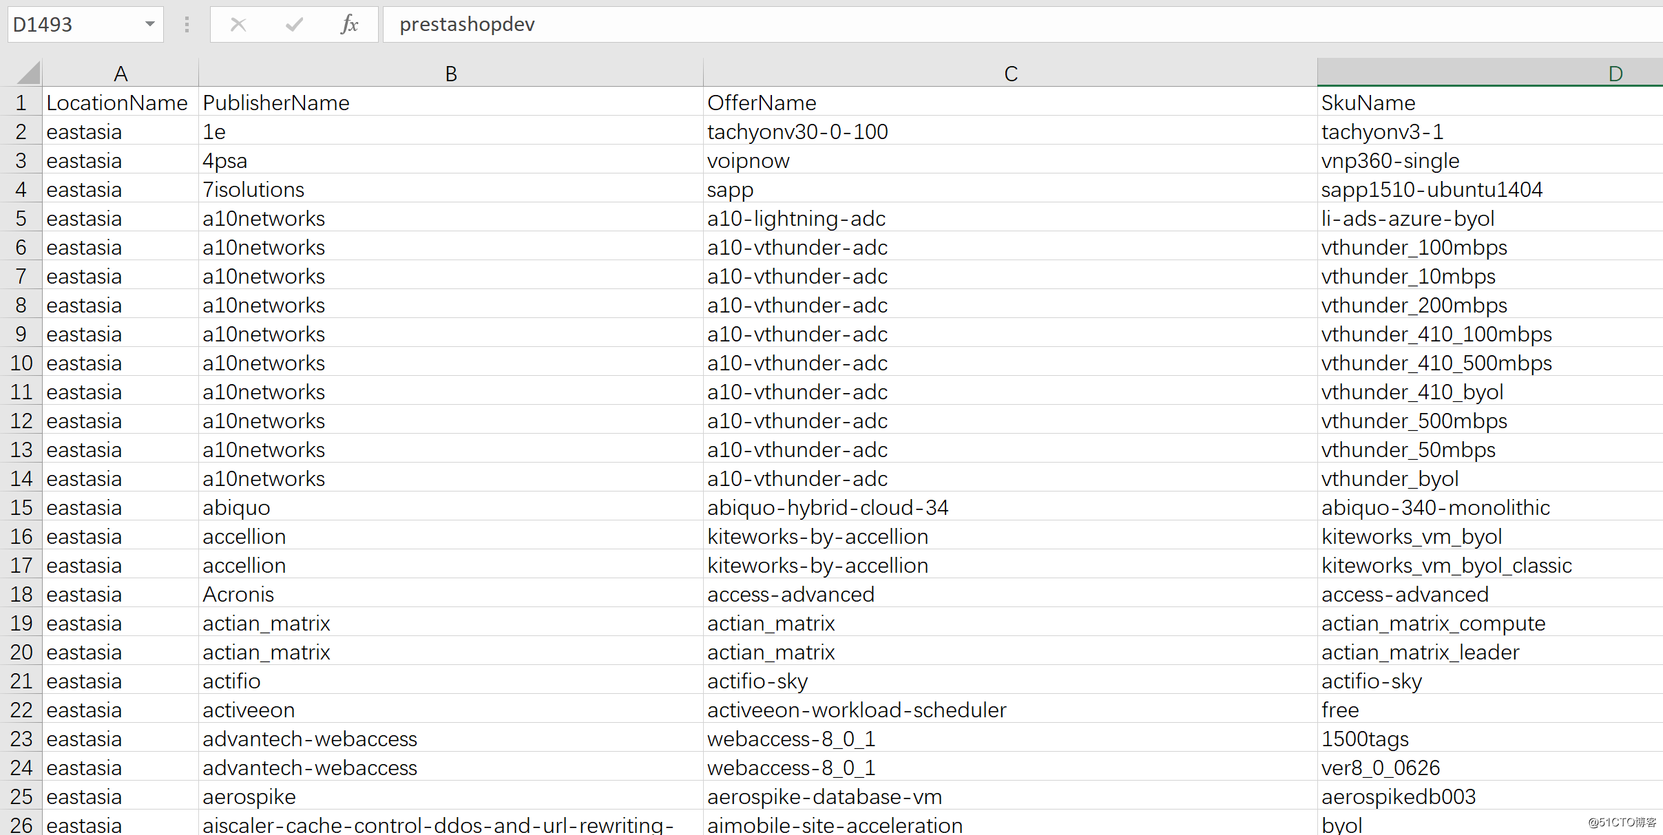Select cell aerospikedb003
This screenshot has width=1663, height=835.
[1490, 796]
